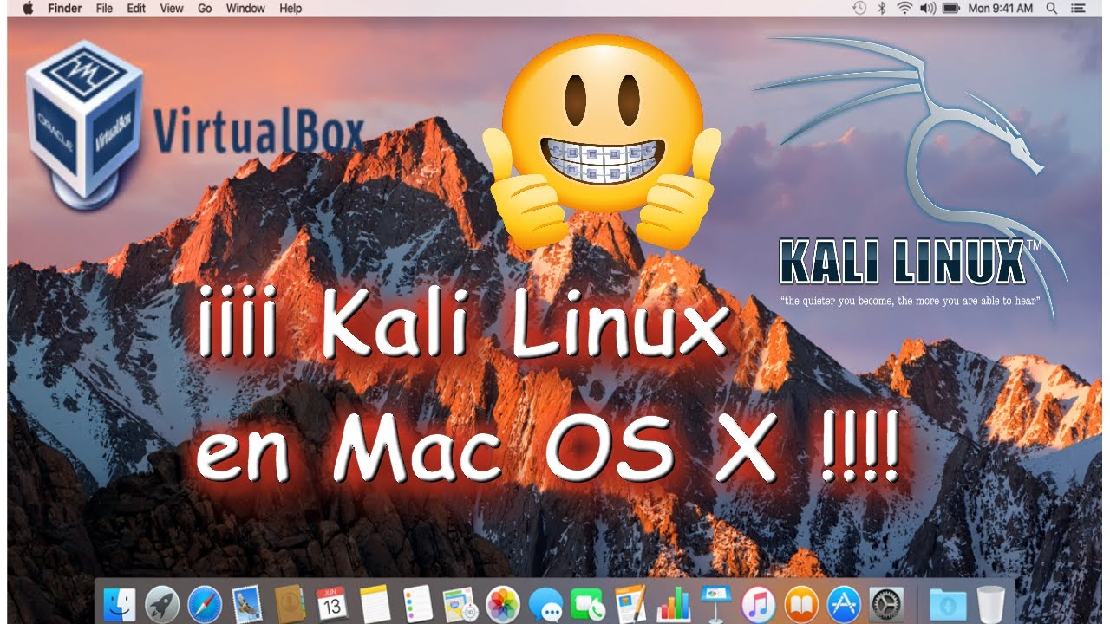Open volume control in menu bar
Image resolution: width=1110 pixels, height=624 pixels.
point(927,8)
